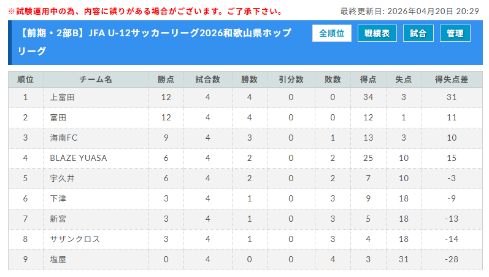Click the BLAZE YUASA team name
The image size is (489, 277).
click(79, 158)
